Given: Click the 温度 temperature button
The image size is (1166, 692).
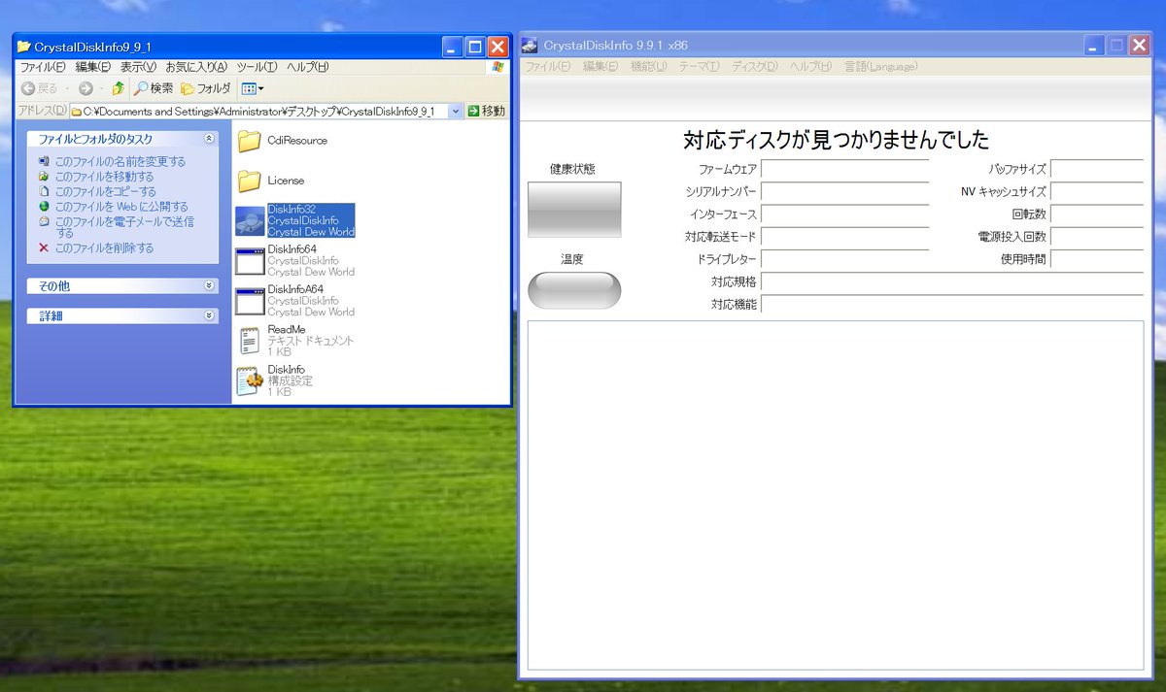Looking at the screenshot, I should pos(574,290).
